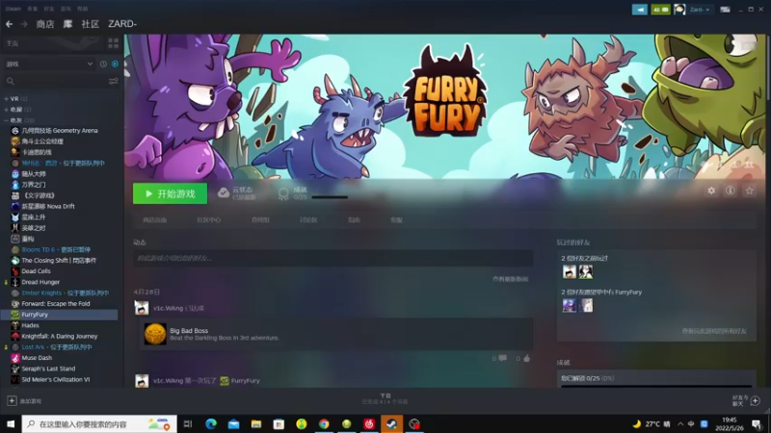This screenshot has width=771, height=433.
Task: Open advanced filter options icon
Action: click(x=113, y=81)
